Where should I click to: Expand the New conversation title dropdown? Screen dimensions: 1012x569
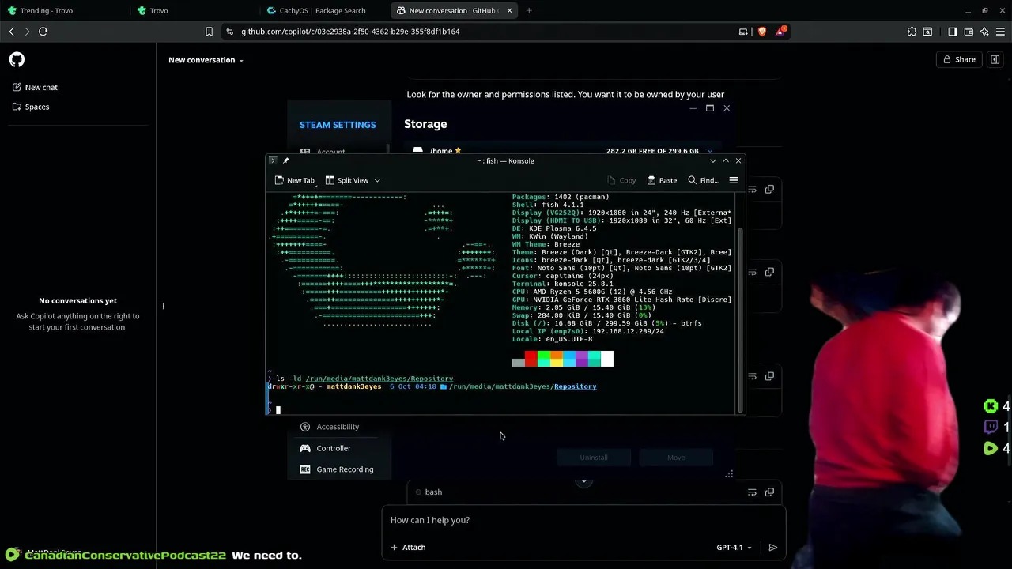(x=206, y=60)
